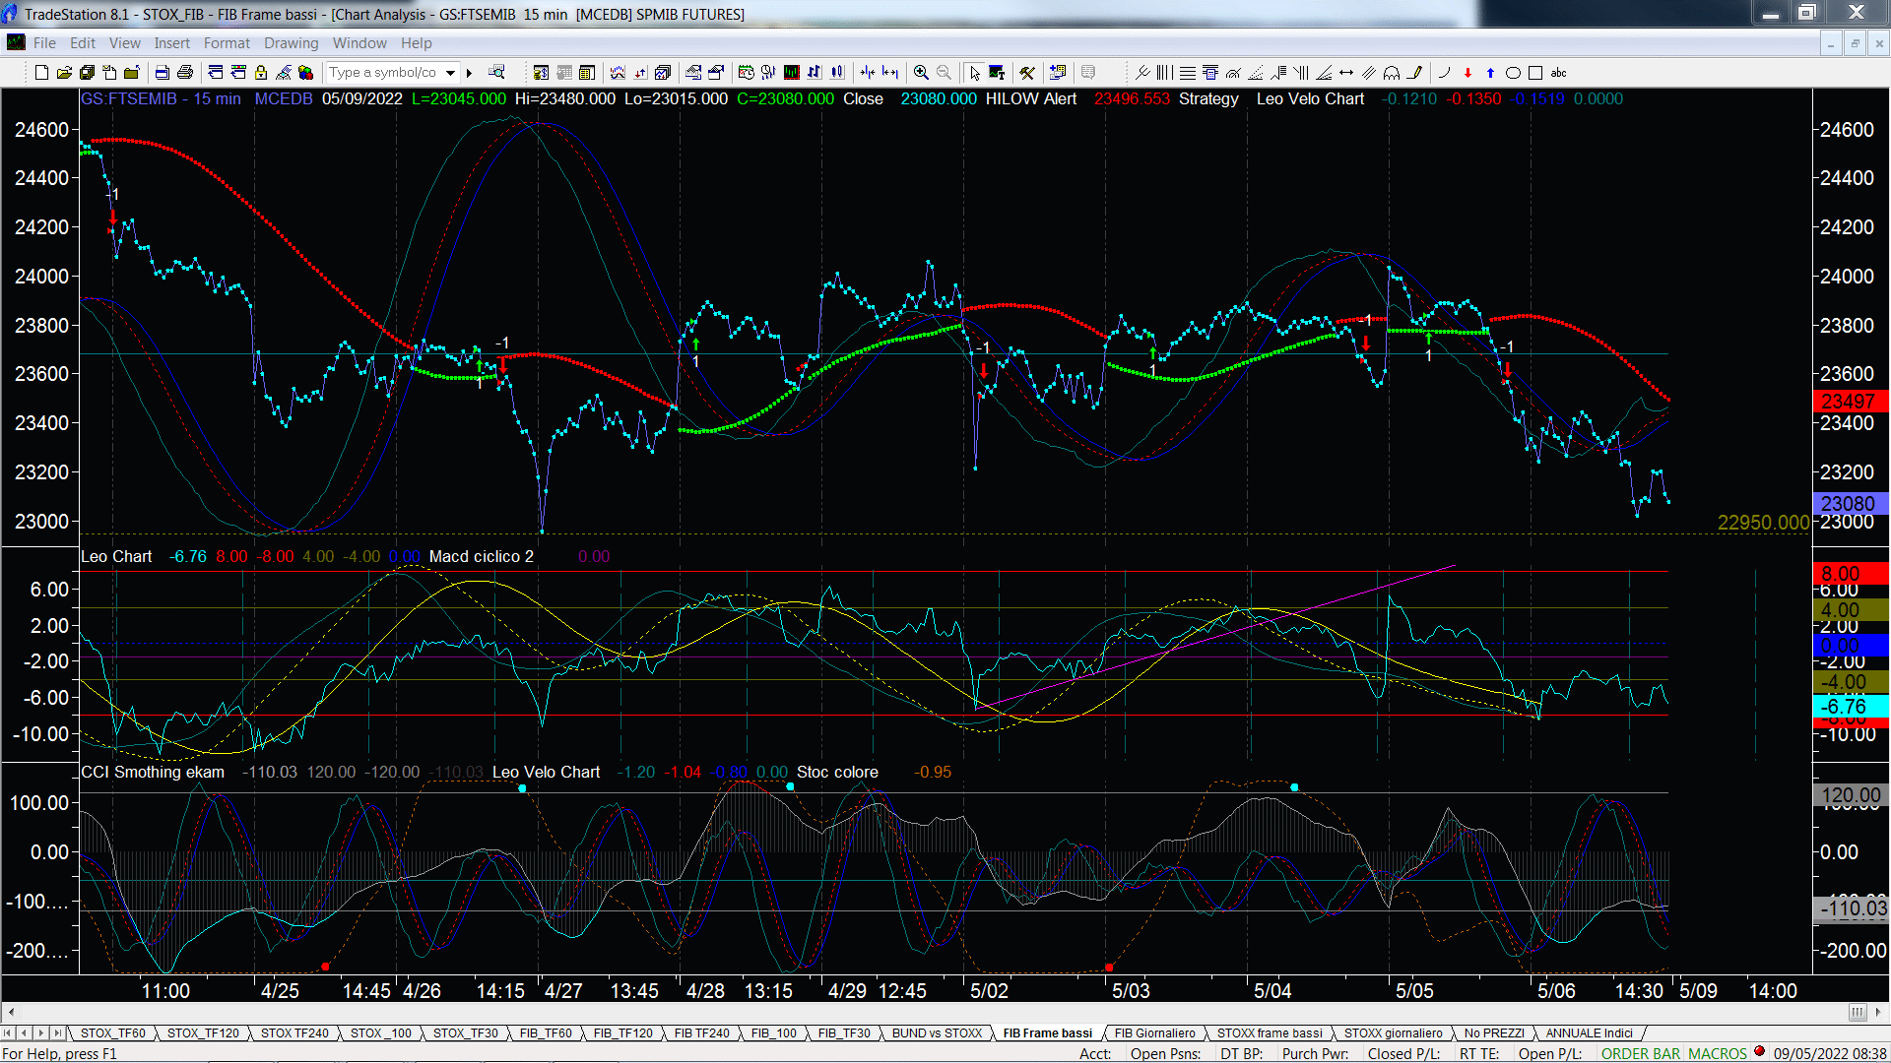Jump to last workspace tab arrow

click(x=57, y=1032)
